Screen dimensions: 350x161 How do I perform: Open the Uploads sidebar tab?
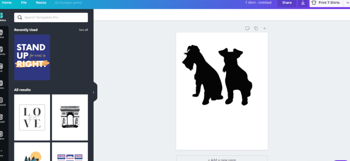[x=2, y=118]
